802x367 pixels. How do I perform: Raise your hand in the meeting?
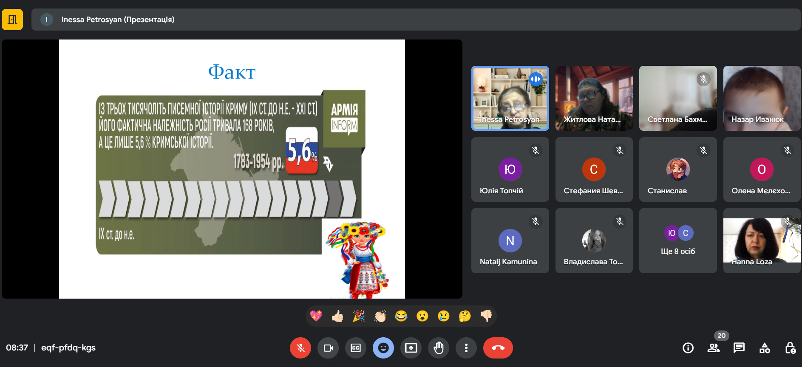point(439,348)
